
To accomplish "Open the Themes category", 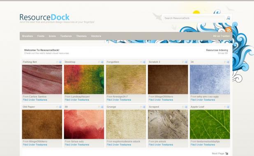I will (x=81, y=36).
